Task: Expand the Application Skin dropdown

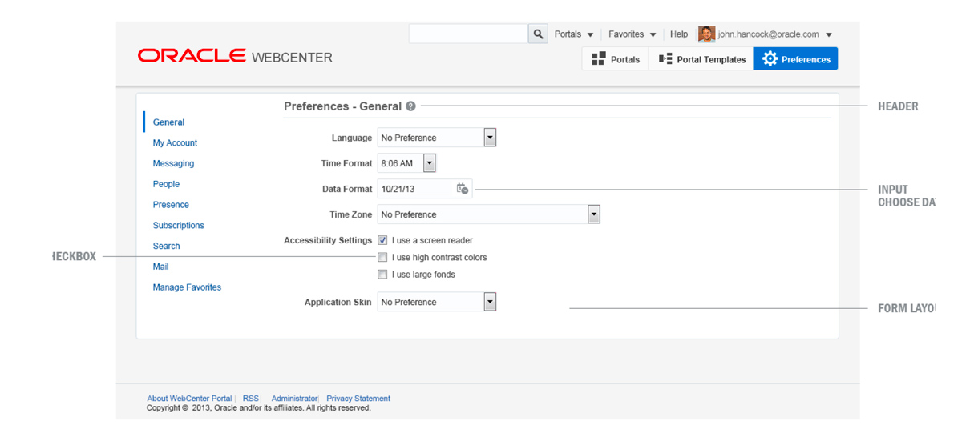Action: (x=490, y=302)
